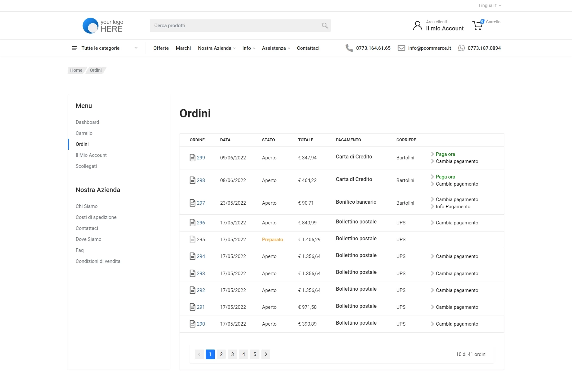Open the Lingua IT language dropdown

[490, 5]
